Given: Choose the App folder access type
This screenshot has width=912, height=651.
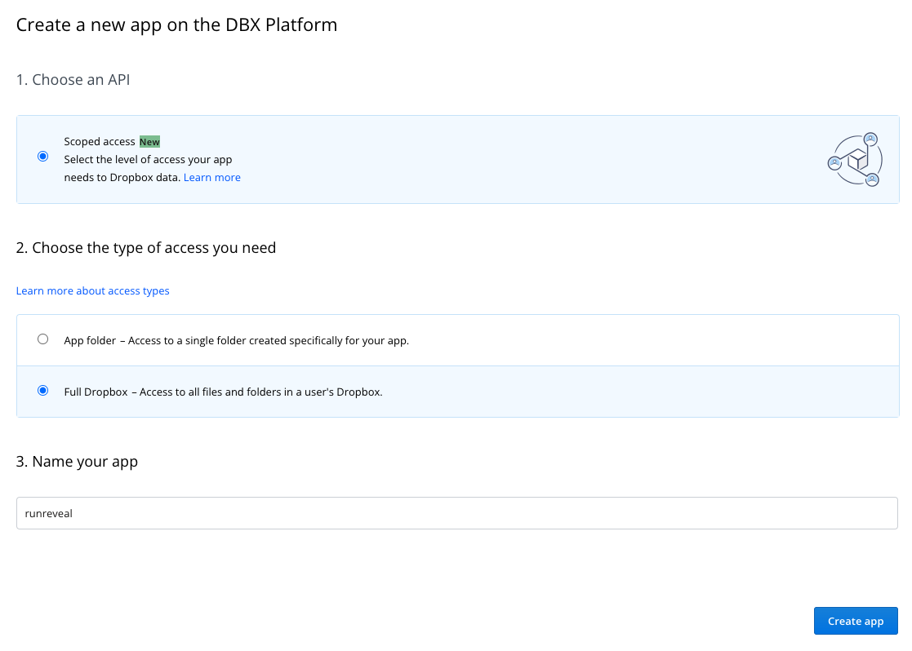Looking at the screenshot, I should tap(43, 339).
